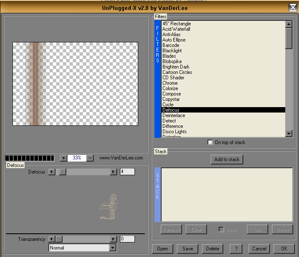This screenshot has height=257, width=299.
Task: Click the Transparency value field
Action: pyautogui.click(x=127, y=239)
